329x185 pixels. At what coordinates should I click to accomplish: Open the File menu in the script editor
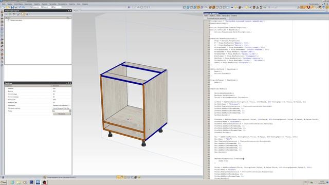(x=206, y=16)
